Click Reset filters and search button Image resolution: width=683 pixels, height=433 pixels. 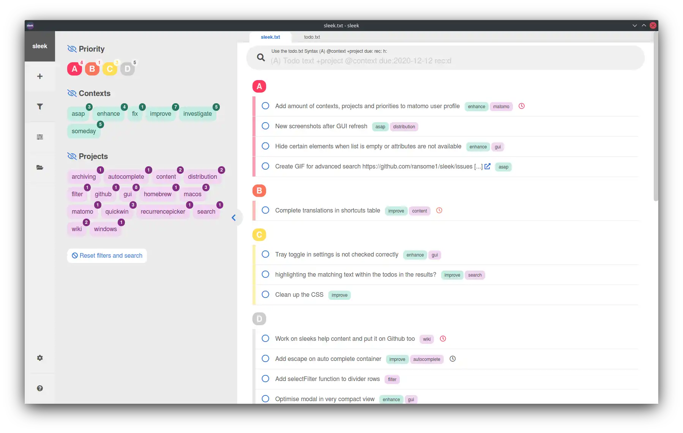(x=107, y=256)
